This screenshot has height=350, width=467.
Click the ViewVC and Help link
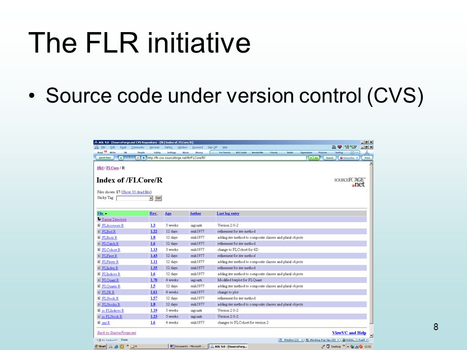pyautogui.click(x=349, y=332)
